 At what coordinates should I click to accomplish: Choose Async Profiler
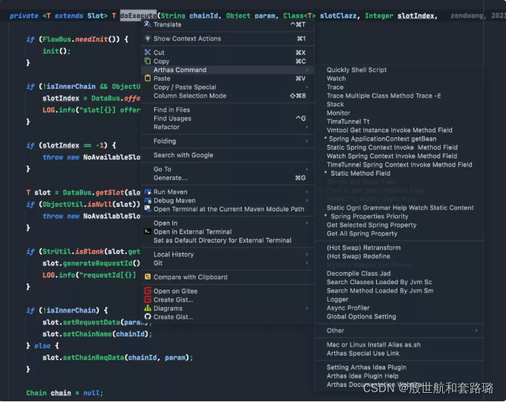point(399,308)
